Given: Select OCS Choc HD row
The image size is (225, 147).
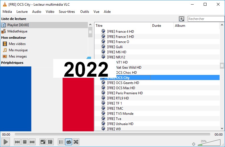Looking at the screenshot, I should pos(168,73).
